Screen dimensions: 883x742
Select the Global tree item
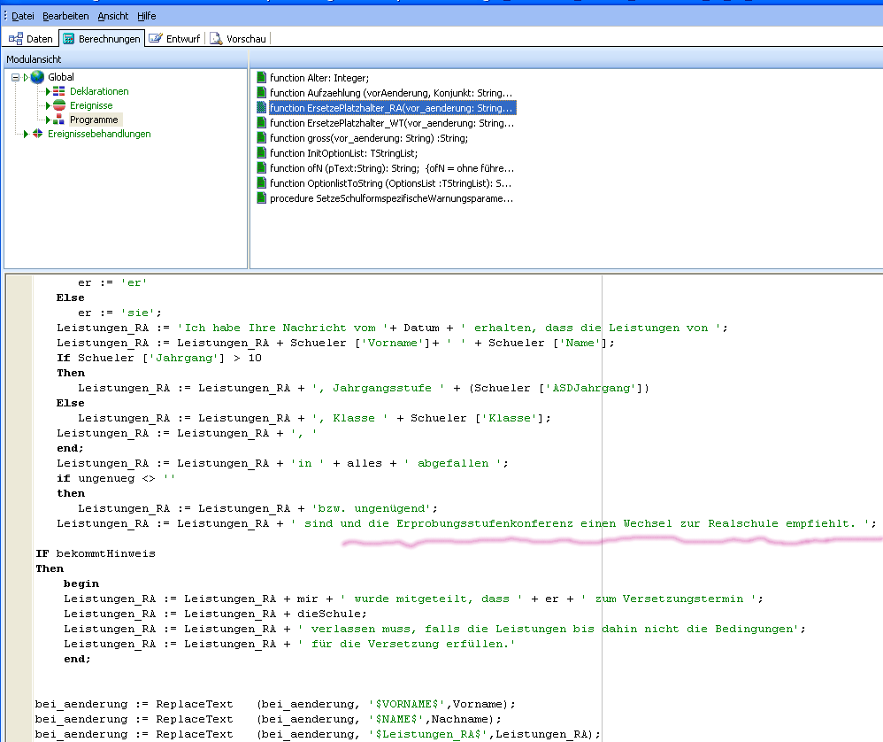point(61,77)
